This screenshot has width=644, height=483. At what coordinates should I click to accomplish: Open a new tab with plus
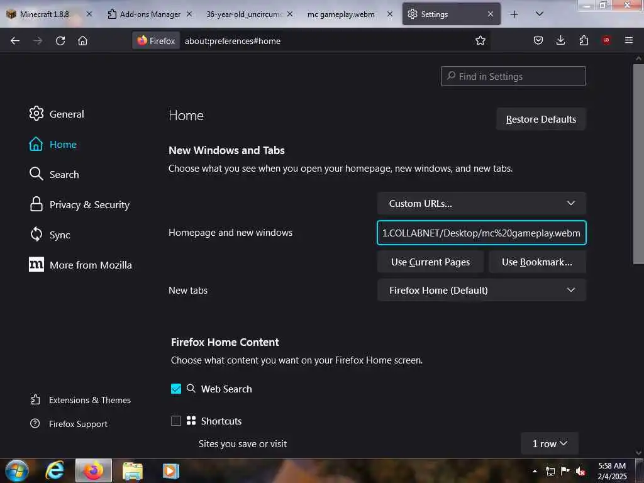[514, 14]
